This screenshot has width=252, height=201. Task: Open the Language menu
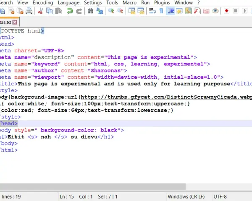[68, 3]
